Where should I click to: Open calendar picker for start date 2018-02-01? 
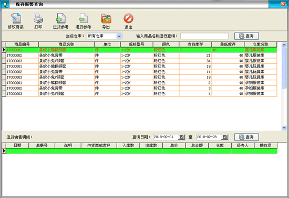[x=181, y=137]
